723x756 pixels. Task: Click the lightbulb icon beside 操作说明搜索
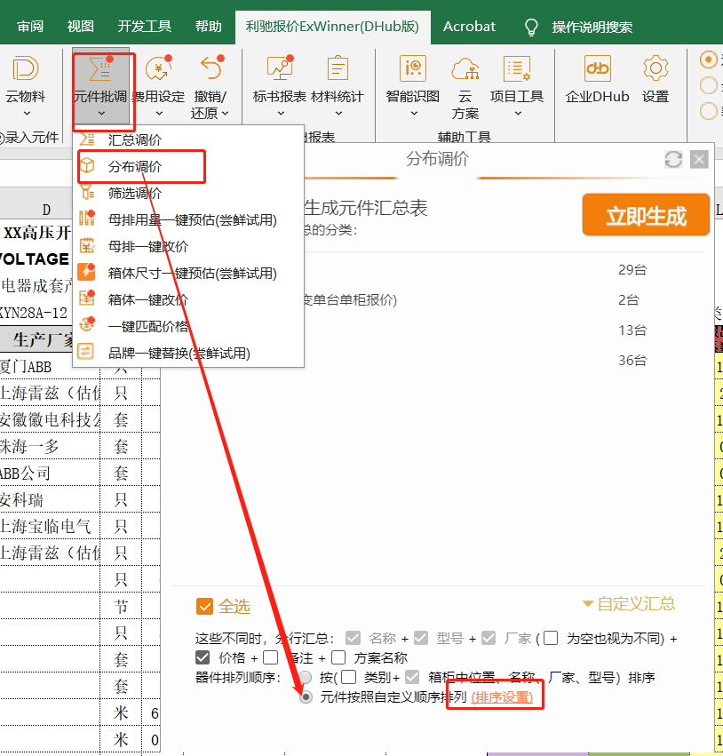[530, 27]
